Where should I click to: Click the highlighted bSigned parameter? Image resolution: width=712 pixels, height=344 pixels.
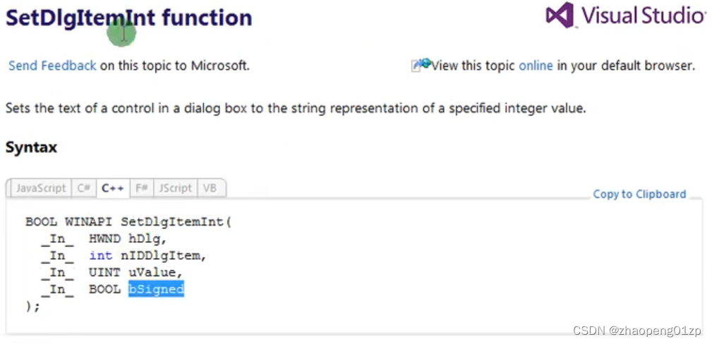pyautogui.click(x=156, y=289)
